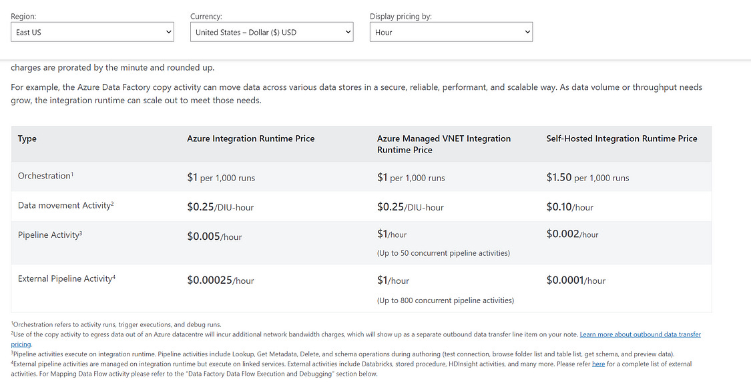Select the 'Azure Integration Runtime Price' column header
The width and height of the screenshot is (751, 391).
(250, 139)
